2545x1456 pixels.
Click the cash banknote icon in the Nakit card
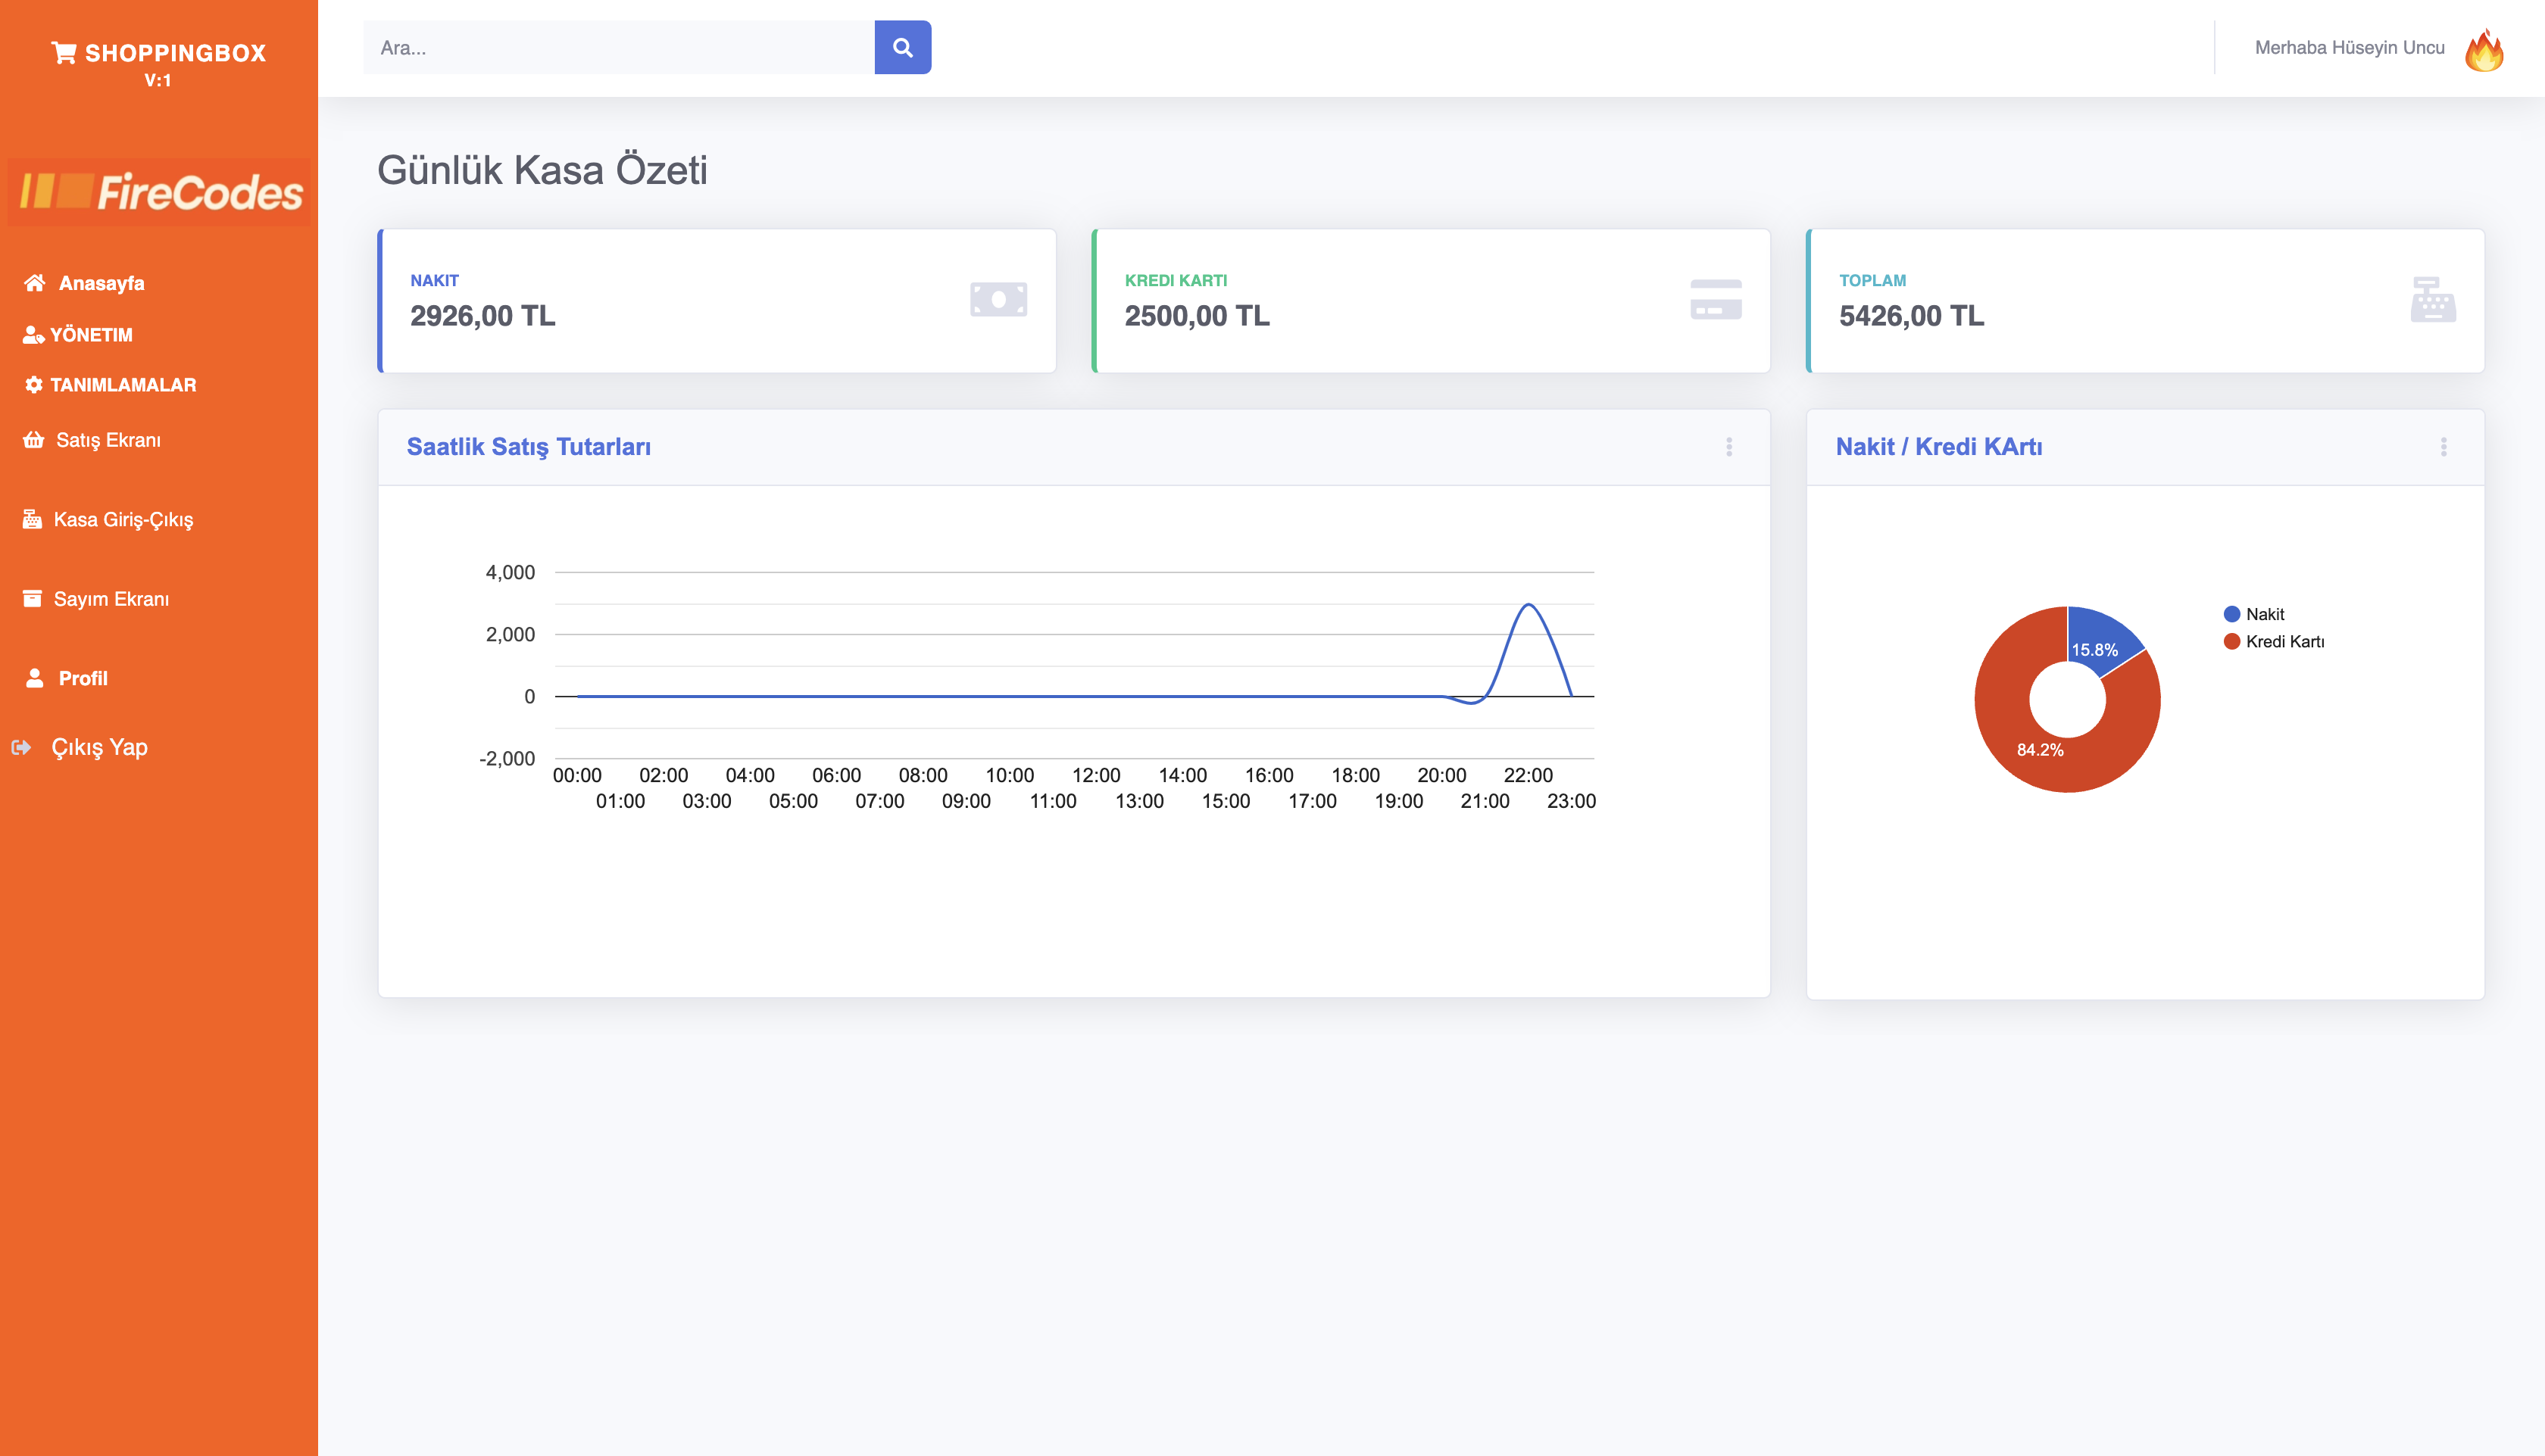998,300
